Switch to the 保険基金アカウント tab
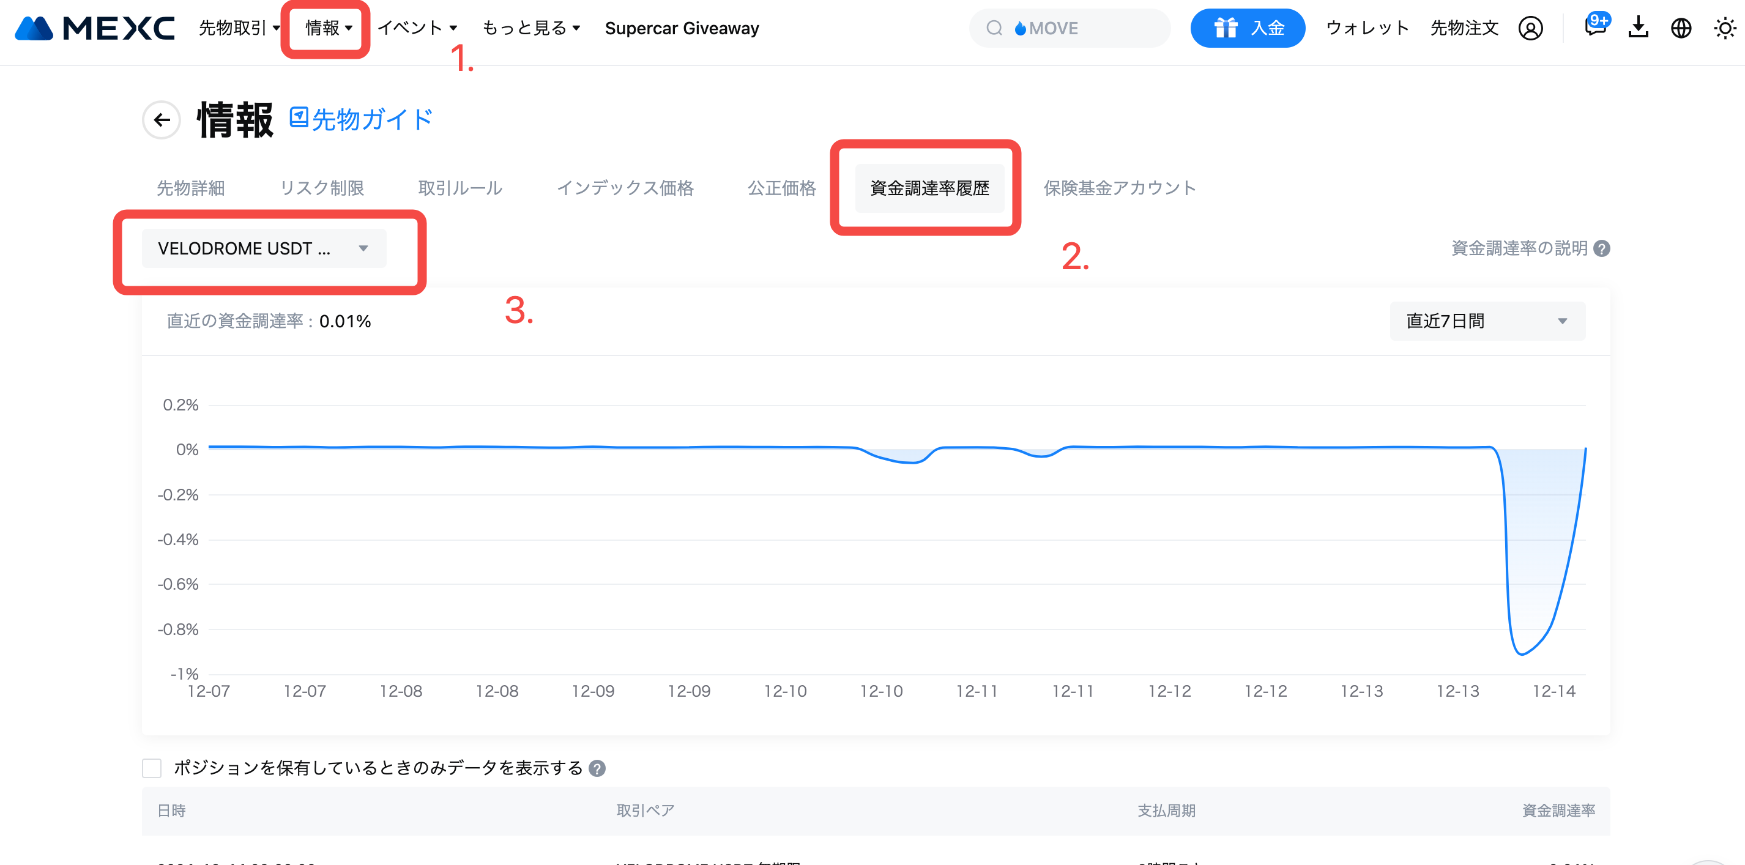This screenshot has width=1745, height=865. [x=1120, y=188]
